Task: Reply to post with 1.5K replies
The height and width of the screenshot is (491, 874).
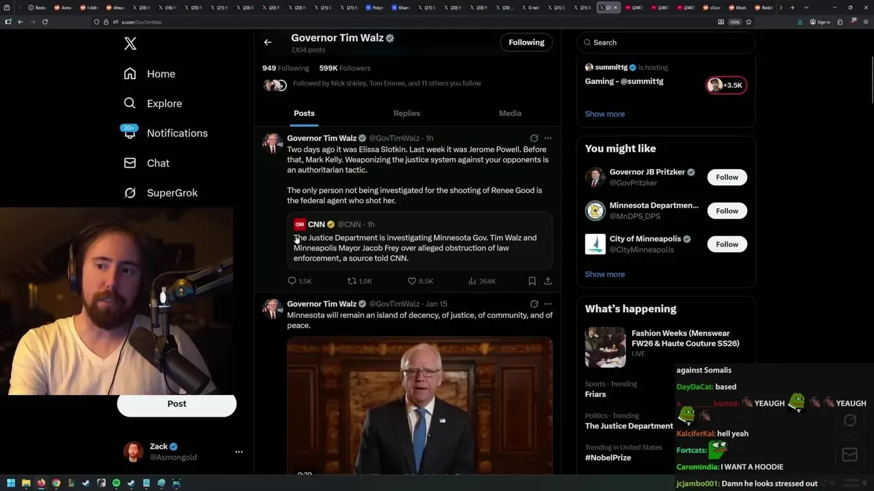Action: pos(299,281)
